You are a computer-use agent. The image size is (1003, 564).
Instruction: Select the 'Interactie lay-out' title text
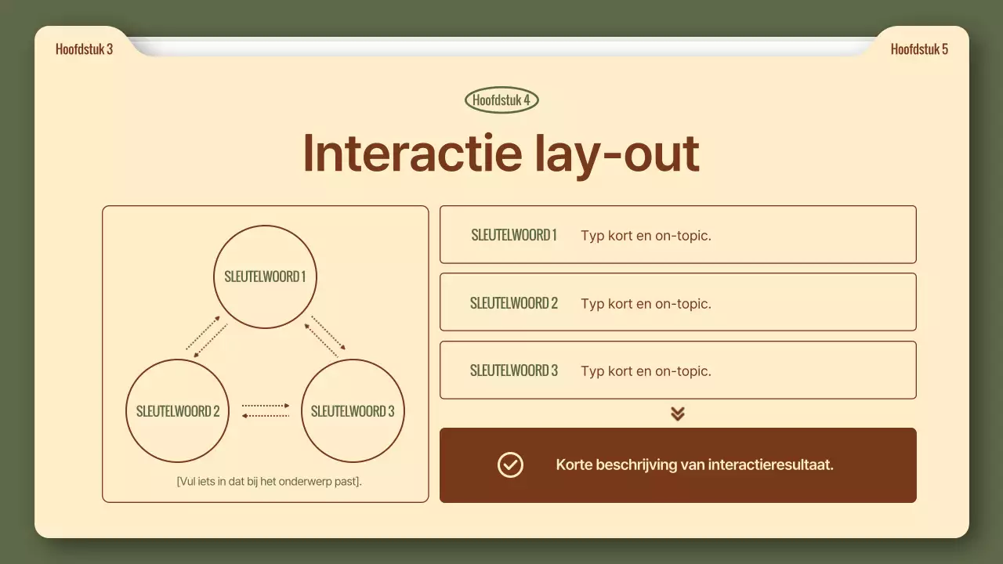tap(501, 153)
